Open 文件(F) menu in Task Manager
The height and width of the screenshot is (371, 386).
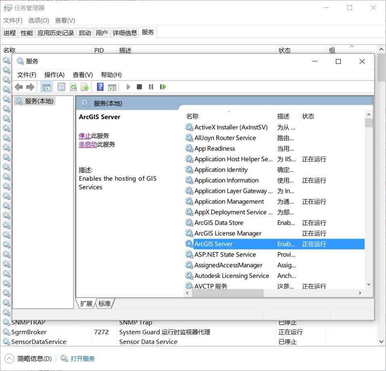(x=13, y=21)
